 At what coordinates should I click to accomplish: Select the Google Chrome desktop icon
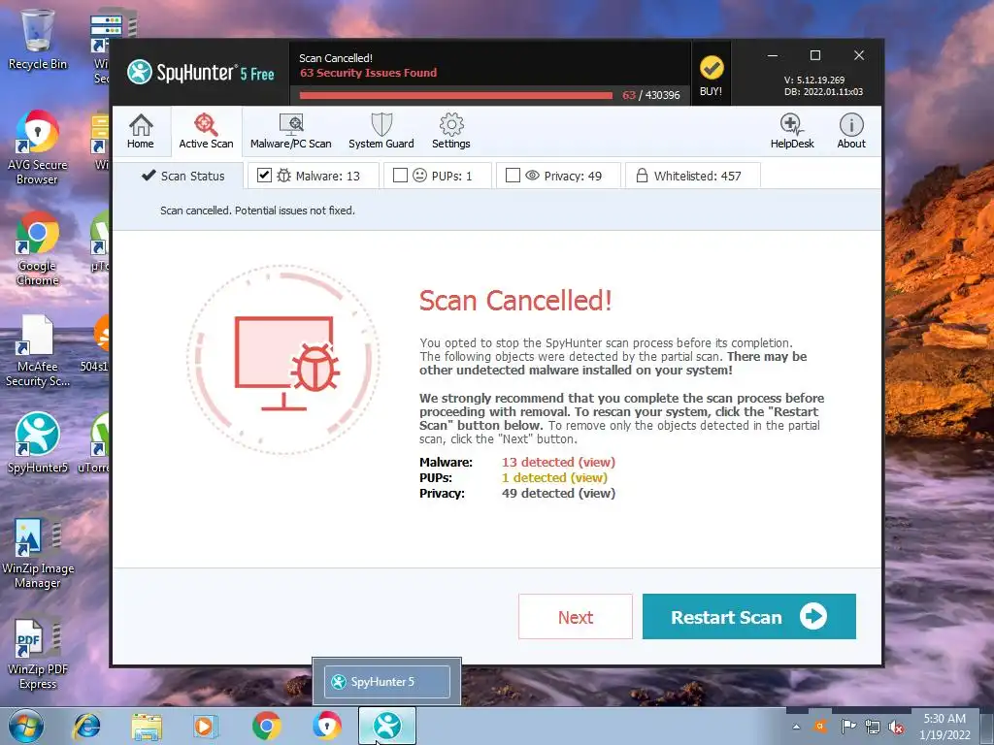point(38,248)
